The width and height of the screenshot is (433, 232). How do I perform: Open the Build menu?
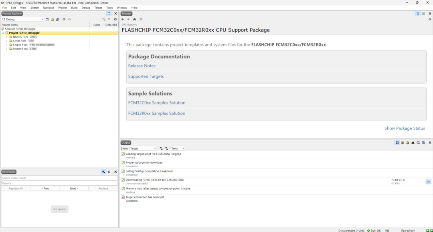[74, 8]
